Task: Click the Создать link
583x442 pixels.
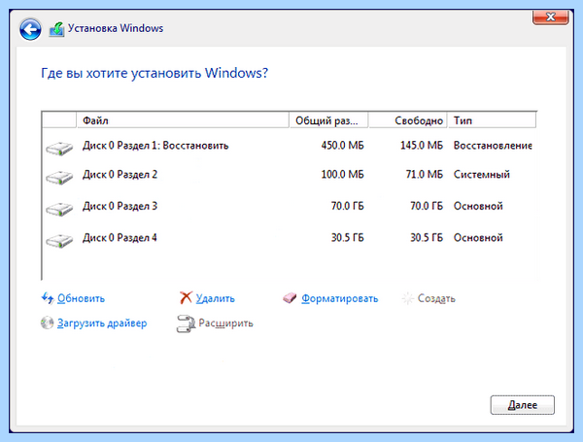Action: (436, 298)
